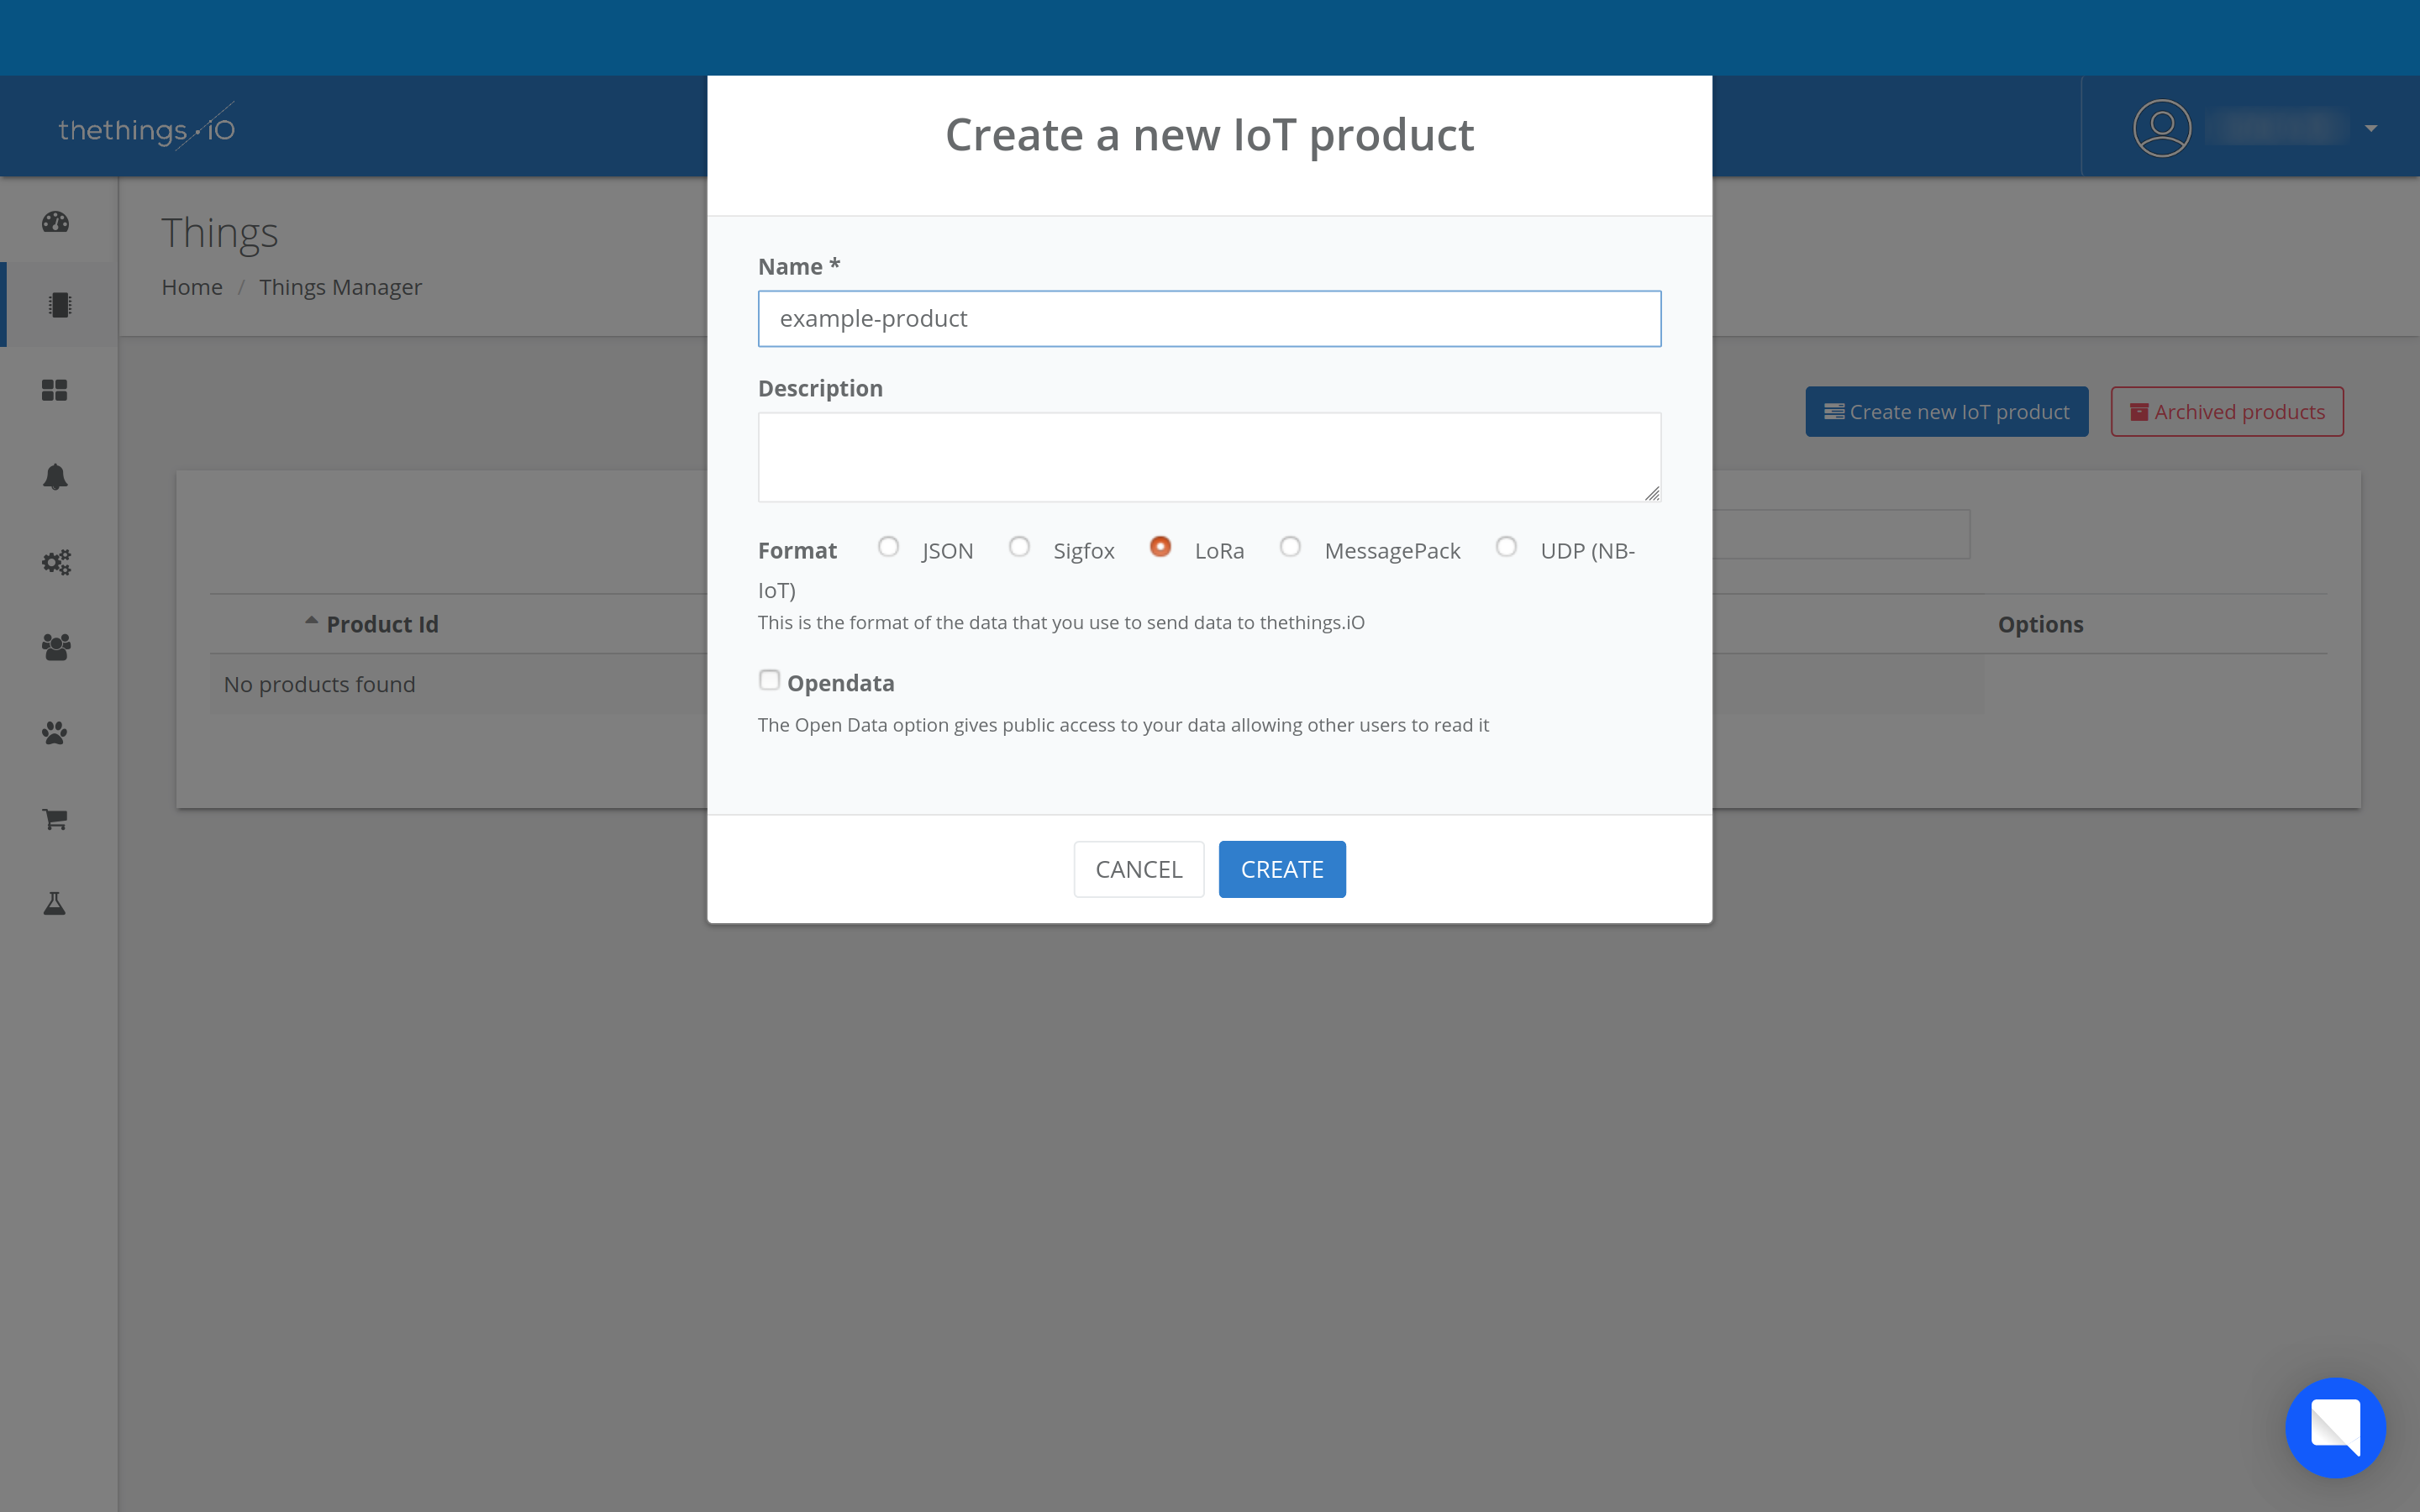Open Cloud Code with the gears icon

click(x=56, y=562)
